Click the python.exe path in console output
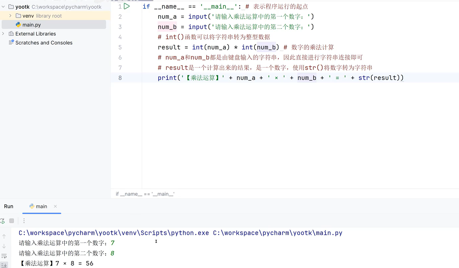The height and width of the screenshot is (268, 459). pyautogui.click(x=114, y=233)
